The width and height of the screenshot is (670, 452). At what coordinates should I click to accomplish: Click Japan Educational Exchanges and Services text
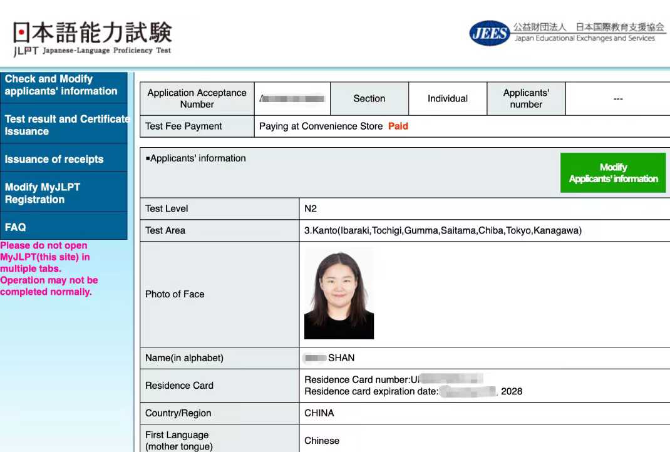coord(584,39)
